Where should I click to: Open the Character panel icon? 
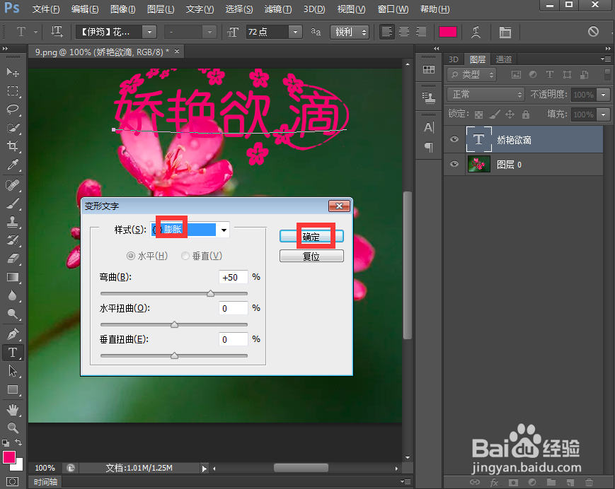[x=505, y=31]
